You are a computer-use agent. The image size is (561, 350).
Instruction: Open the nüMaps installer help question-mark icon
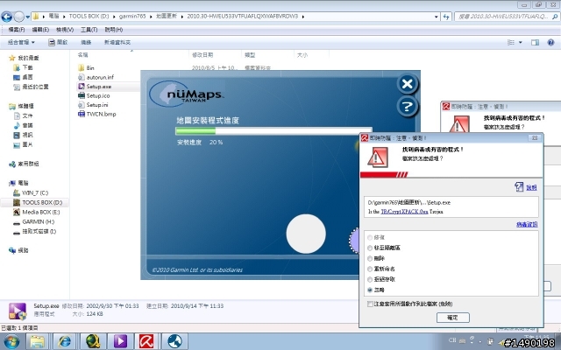click(407, 107)
